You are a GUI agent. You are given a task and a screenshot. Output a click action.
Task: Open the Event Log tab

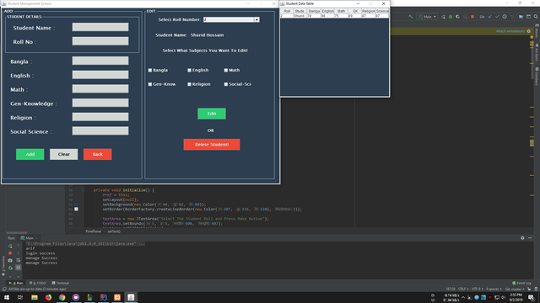click(521, 283)
